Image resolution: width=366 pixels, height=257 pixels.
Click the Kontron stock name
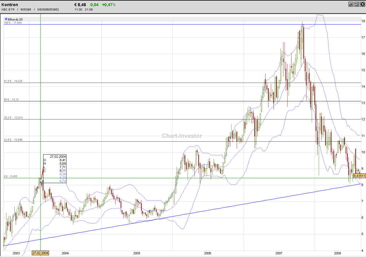click(10, 5)
